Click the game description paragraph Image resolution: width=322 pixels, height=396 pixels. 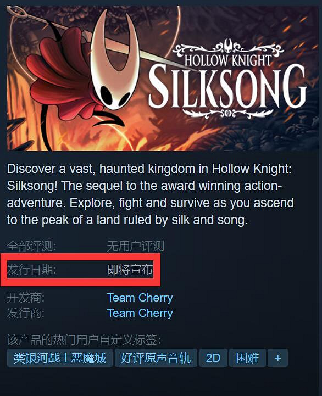151,194
